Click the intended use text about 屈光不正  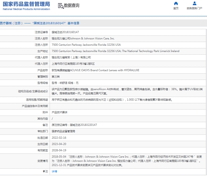tap(112, 100)
